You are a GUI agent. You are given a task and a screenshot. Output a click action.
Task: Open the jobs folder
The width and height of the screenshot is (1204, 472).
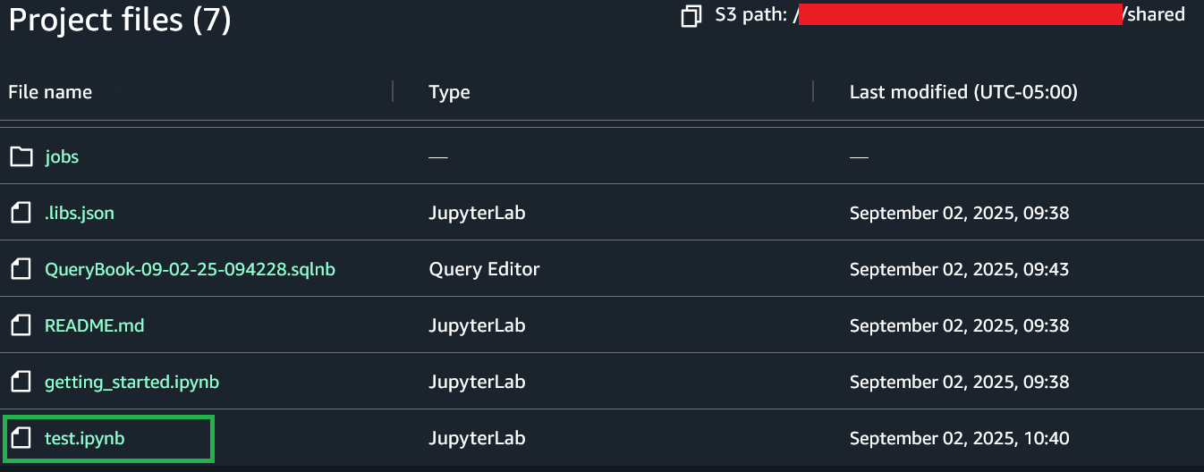(x=62, y=157)
